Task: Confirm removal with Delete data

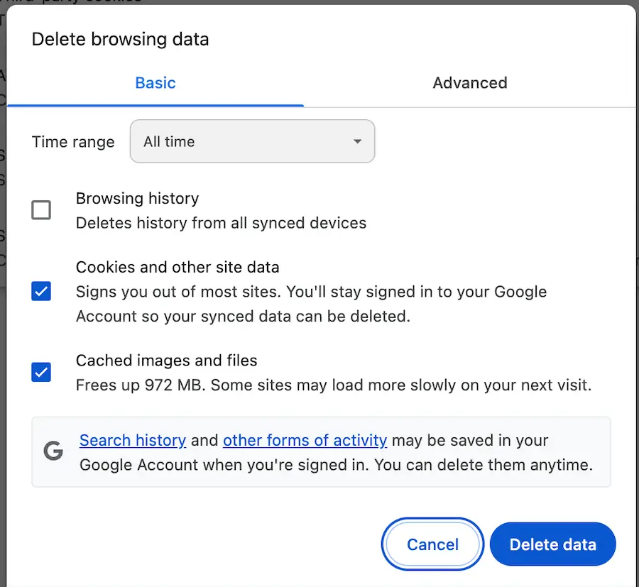Action: pyautogui.click(x=552, y=544)
